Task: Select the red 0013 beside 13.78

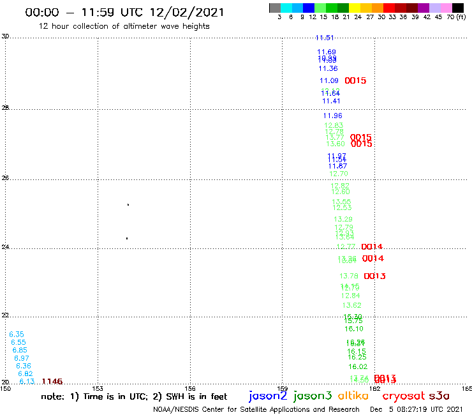Action: tap(375, 276)
